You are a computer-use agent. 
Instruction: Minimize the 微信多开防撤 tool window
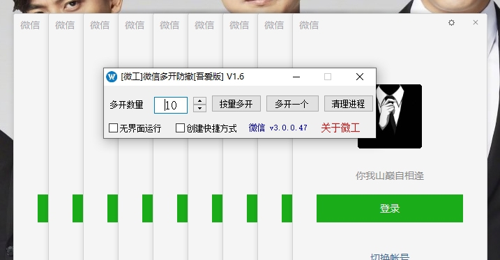point(296,77)
